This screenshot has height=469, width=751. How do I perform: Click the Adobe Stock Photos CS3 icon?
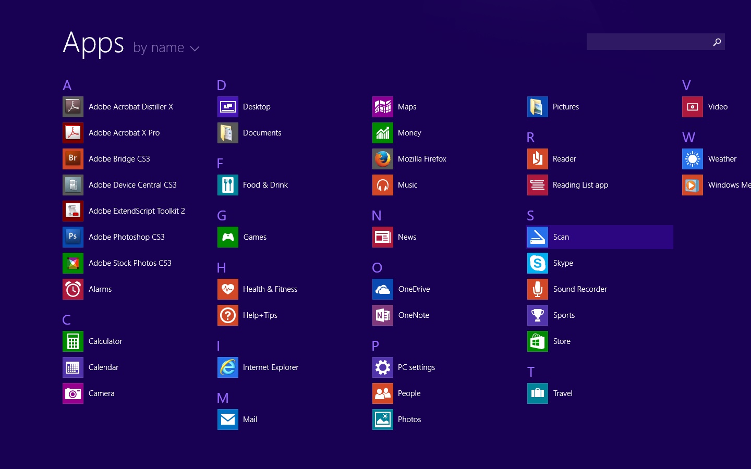tap(73, 263)
